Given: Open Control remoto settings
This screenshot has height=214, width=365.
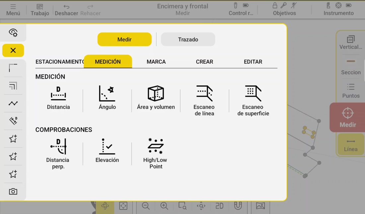Looking at the screenshot, I should coord(241,10).
